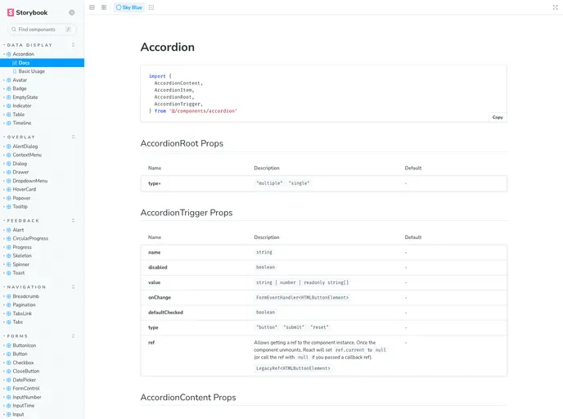
Task: Enter fullscreen with top-right expand icon
Action: click(555, 7)
